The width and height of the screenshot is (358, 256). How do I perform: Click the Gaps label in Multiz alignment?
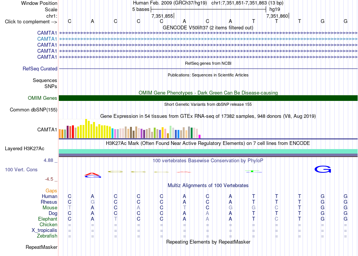(51, 190)
